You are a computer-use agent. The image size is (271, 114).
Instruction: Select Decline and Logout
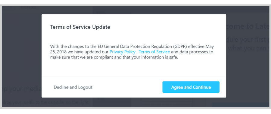click(x=73, y=87)
